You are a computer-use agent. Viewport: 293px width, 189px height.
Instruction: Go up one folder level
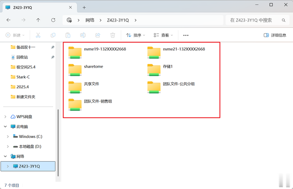click(38, 20)
